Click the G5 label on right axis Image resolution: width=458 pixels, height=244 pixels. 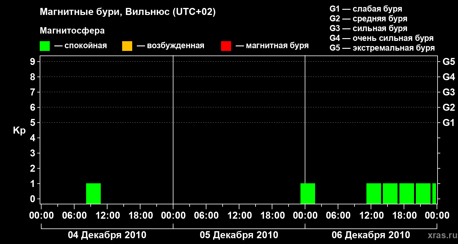[x=449, y=62]
